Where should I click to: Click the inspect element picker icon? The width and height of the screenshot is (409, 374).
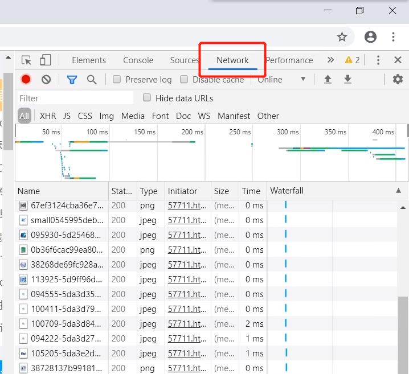point(26,60)
